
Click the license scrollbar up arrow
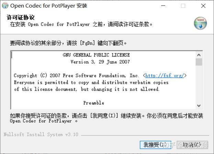199,55
